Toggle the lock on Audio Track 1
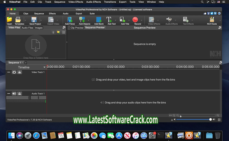The image size is (229, 141). click(20, 93)
